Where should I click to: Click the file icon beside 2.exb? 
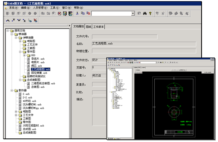tap(20, 94)
